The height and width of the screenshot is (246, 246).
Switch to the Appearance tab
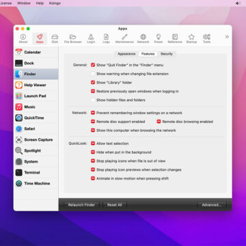(x=126, y=54)
